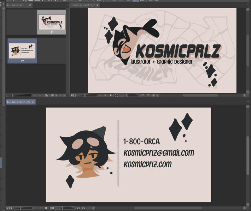Click the kosmicprlz@gmail.com text on bottom canvas
251x211 pixels.
(x=159, y=152)
